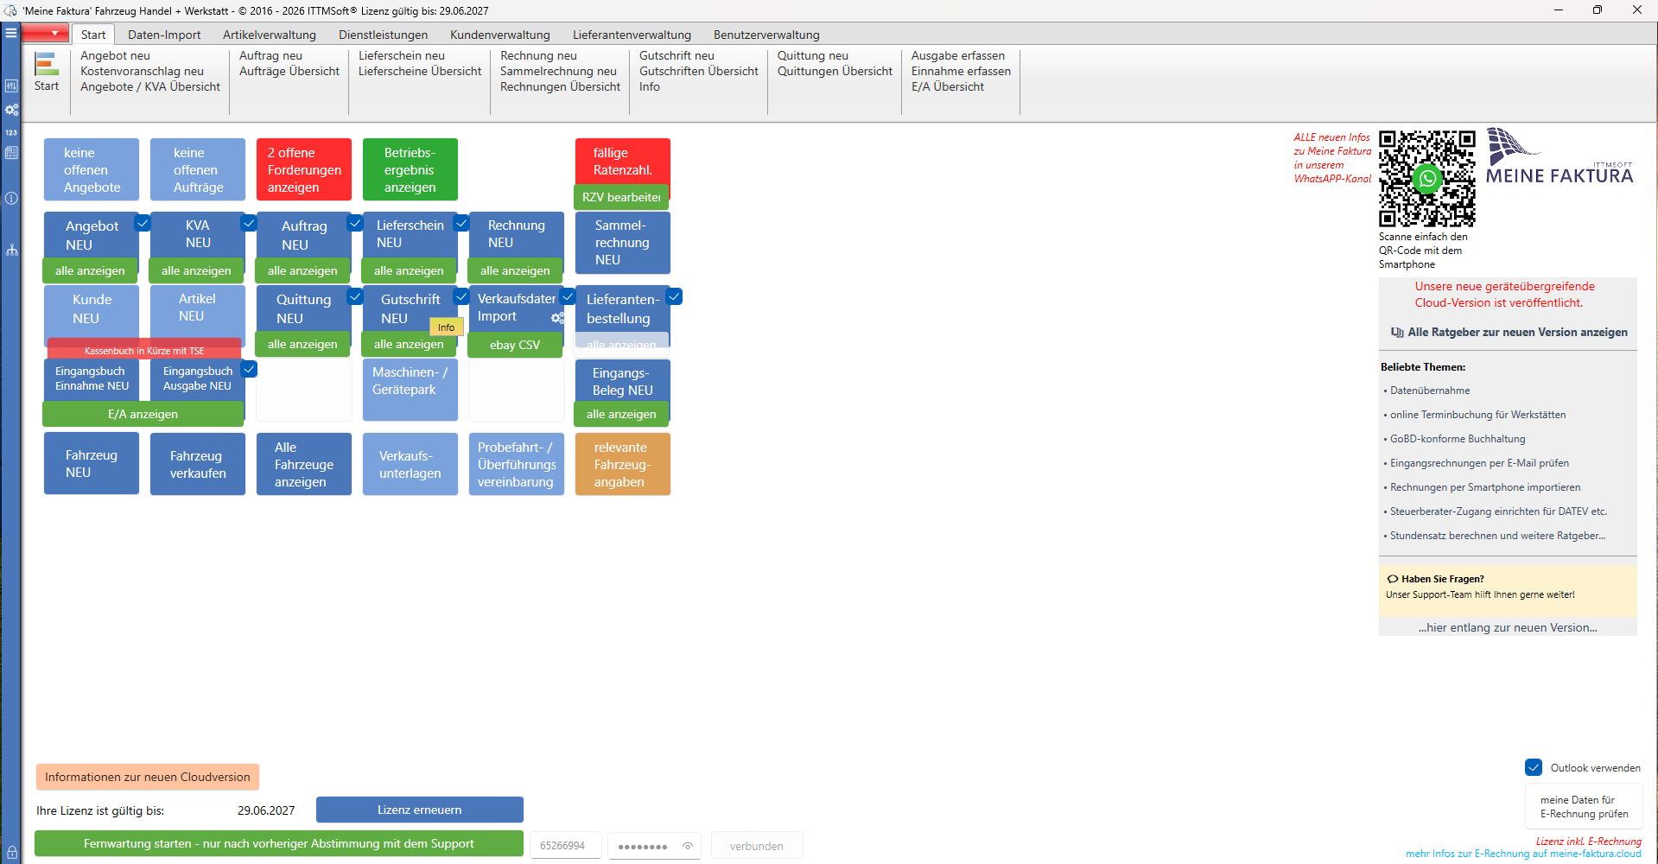Open the gears configuration sidebar icon
The width and height of the screenshot is (1658, 864).
[x=11, y=110]
